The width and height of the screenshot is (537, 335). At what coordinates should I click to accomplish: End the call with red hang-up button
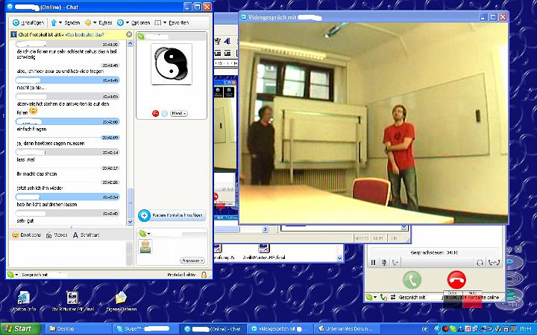[x=456, y=280]
